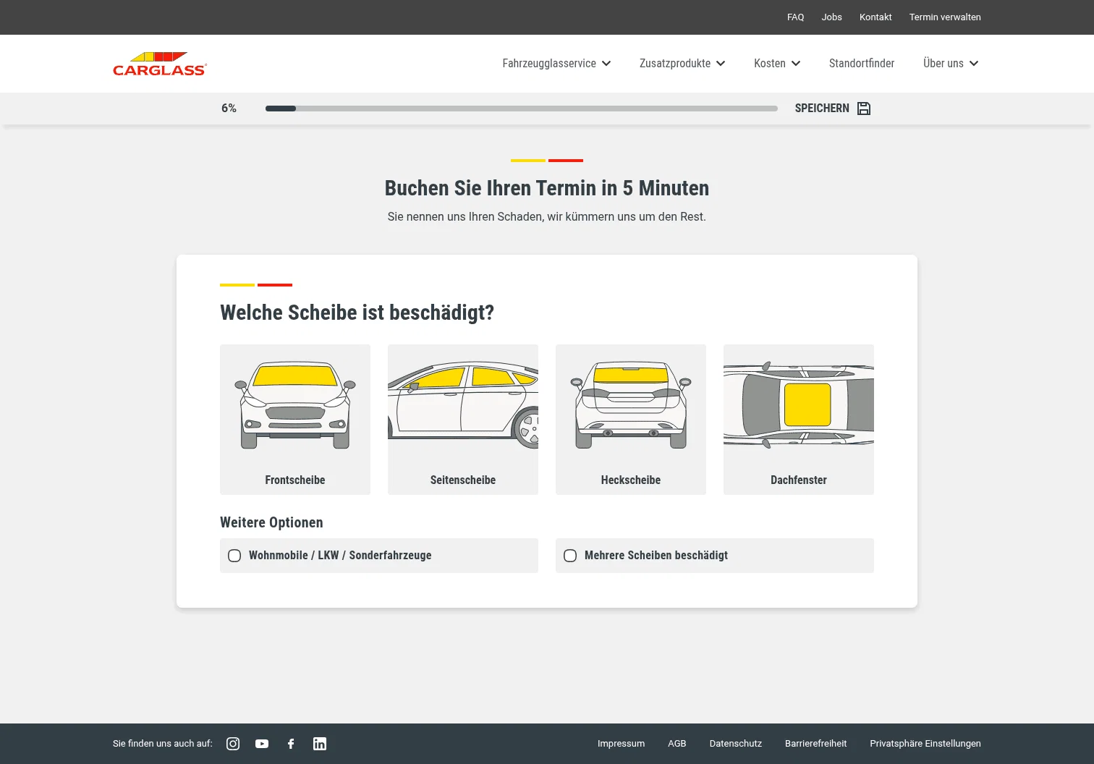Open Privatsphäre Einstellungen

925,744
